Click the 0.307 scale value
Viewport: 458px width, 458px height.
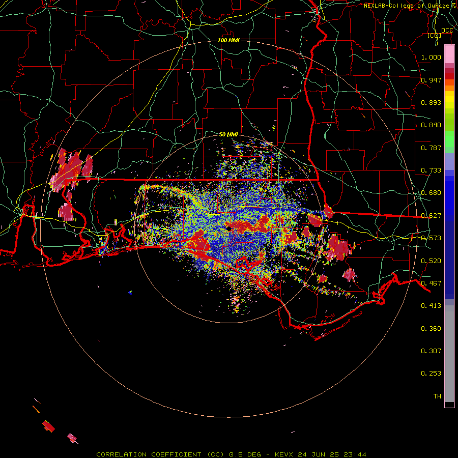pos(431,351)
